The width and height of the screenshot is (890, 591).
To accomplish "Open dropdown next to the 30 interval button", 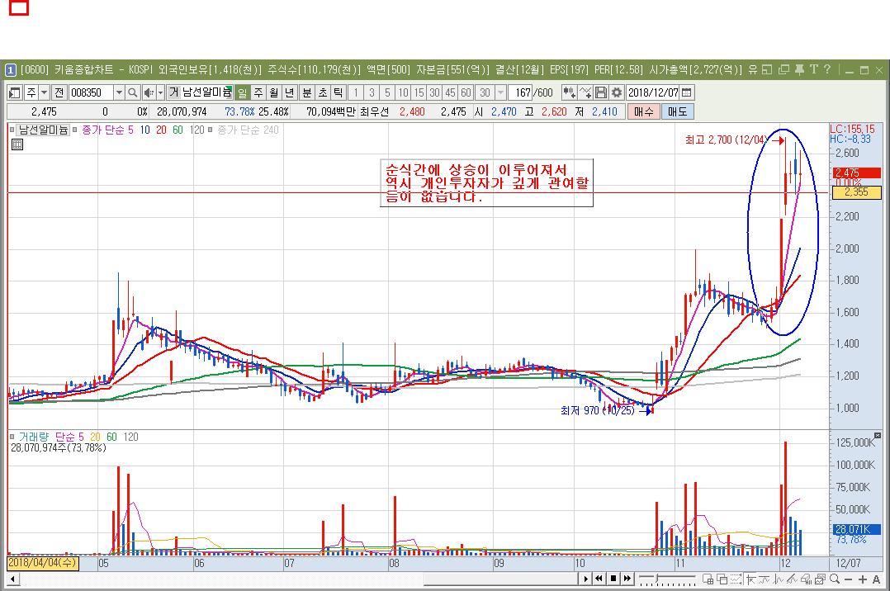I will (500, 92).
